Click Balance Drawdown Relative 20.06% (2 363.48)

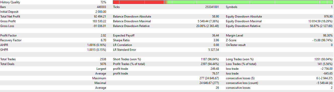[208, 26]
